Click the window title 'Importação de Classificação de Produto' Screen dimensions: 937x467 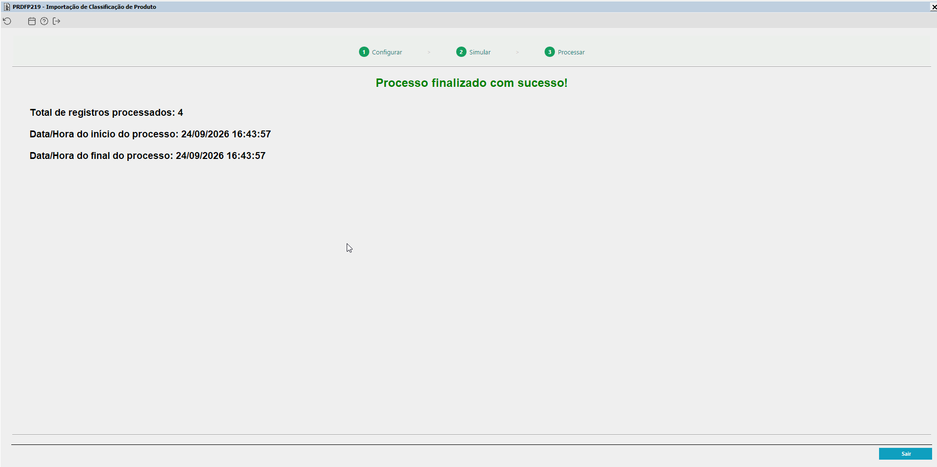(101, 7)
